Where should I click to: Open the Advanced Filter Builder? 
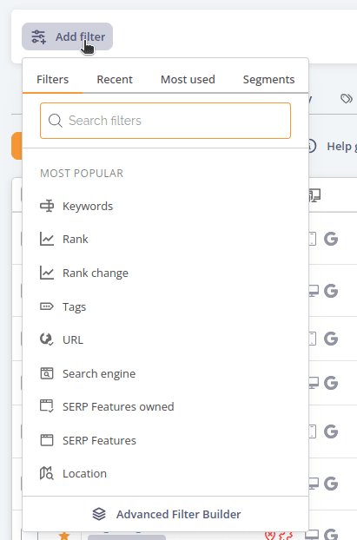[165, 514]
